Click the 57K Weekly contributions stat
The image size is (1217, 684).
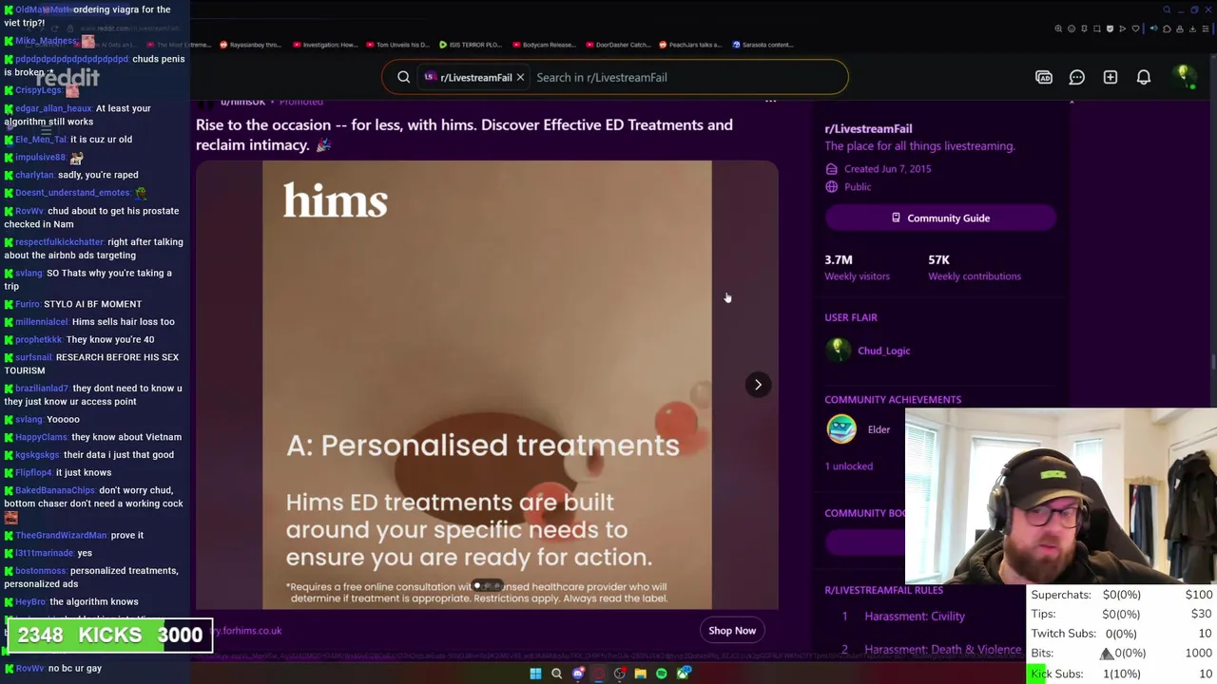[x=974, y=267]
